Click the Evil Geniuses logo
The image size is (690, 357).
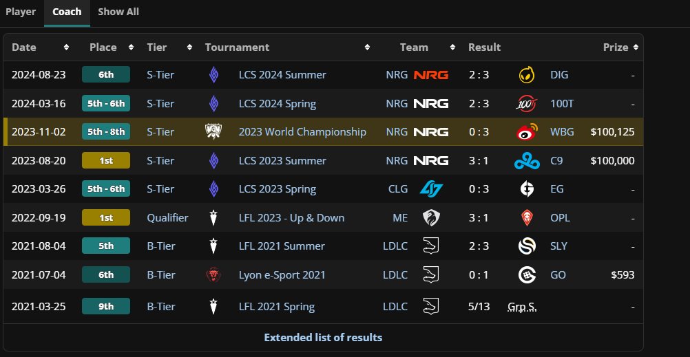(527, 189)
